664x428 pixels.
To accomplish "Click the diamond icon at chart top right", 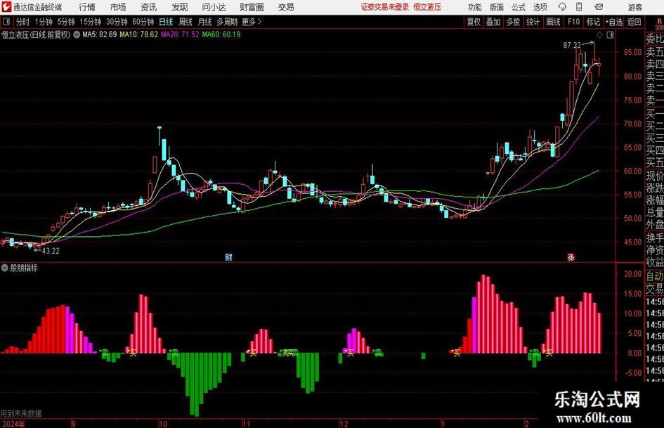I will pyautogui.click(x=599, y=34).
